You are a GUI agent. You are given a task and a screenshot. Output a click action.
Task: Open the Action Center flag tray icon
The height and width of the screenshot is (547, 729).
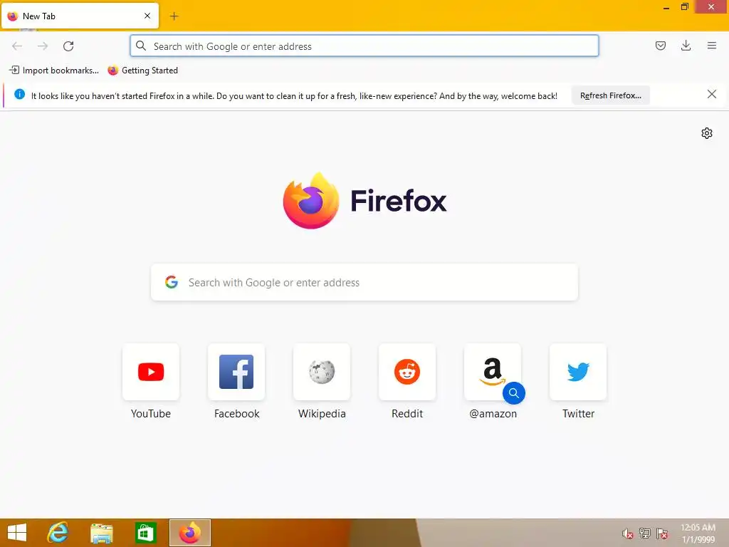(x=662, y=533)
